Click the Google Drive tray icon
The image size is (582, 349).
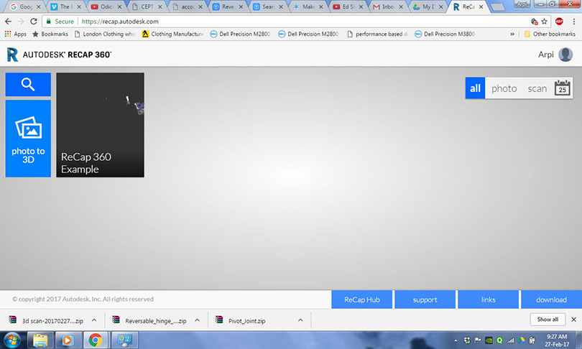(x=521, y=340)
